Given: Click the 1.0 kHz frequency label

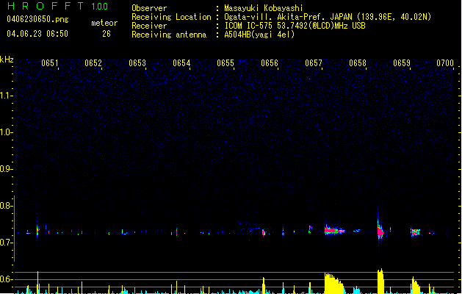Looking at the screenshot, I should pos(5,132).
